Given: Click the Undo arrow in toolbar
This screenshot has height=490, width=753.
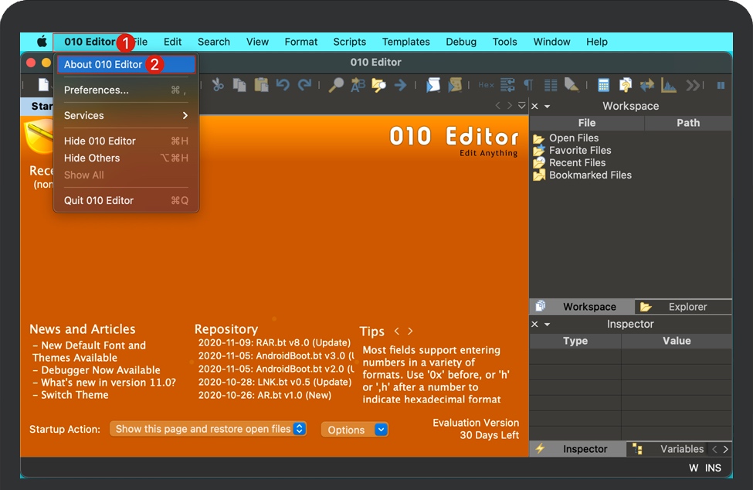Looking at the screenshot, I should point(283,85).
